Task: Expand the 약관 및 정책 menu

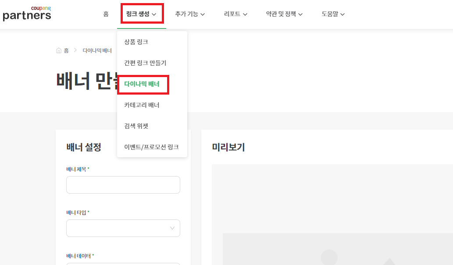Action: tap(284, 14)
